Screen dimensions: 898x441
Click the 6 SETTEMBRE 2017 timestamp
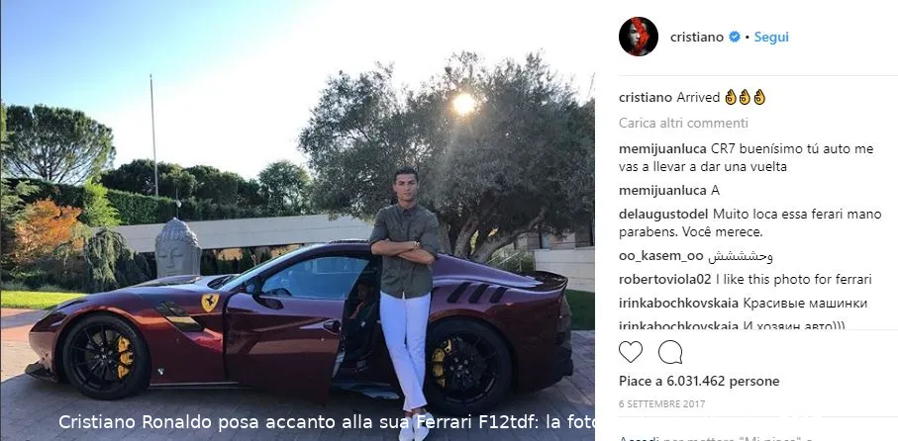[x=662, y=404]
